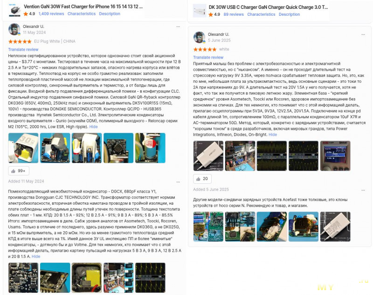This screenshot has width=373, height=295.
Task: Open three-dot menu on Vention review from 11 May 2024
Action: click(x=178, y=27)
